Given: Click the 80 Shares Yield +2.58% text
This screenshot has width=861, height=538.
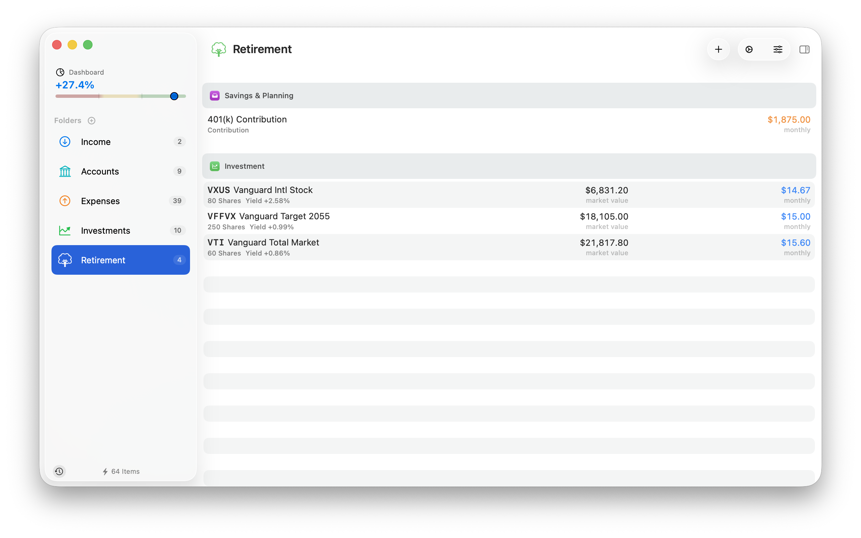Looking at the screenshot, I should [x=249, y=201].
